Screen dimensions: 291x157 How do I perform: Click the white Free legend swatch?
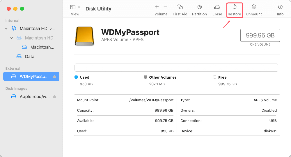pyautogui.click(x=214, y=77)
